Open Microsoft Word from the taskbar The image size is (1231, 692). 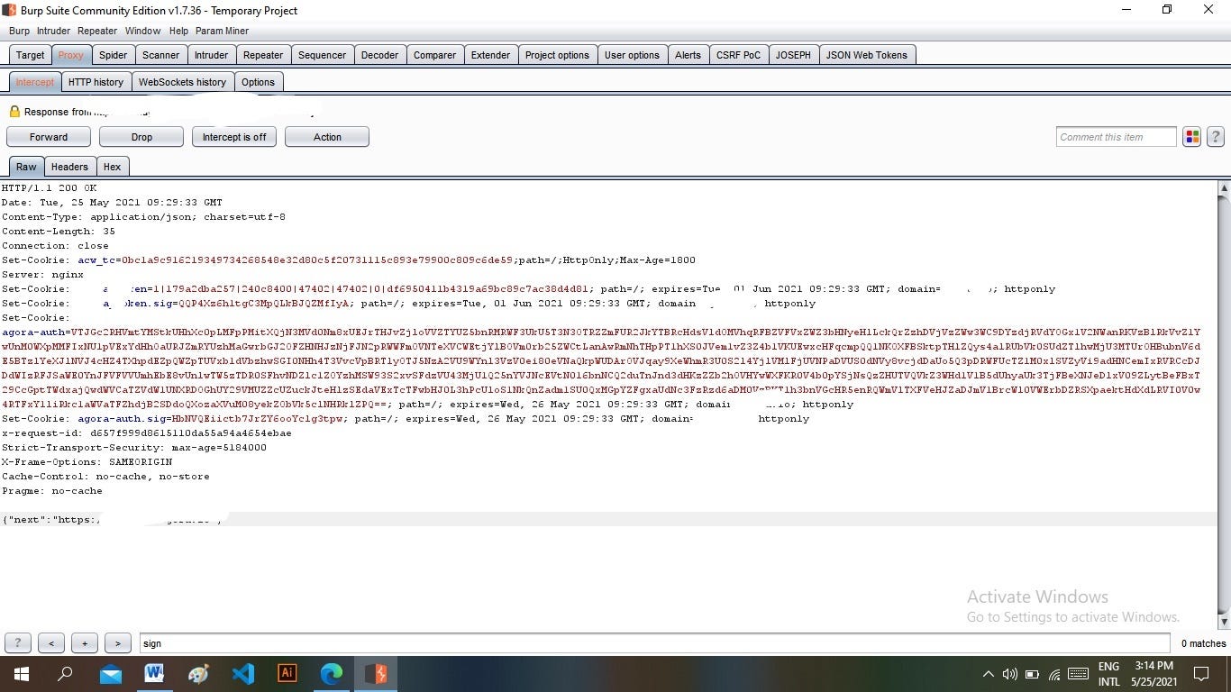155,674
